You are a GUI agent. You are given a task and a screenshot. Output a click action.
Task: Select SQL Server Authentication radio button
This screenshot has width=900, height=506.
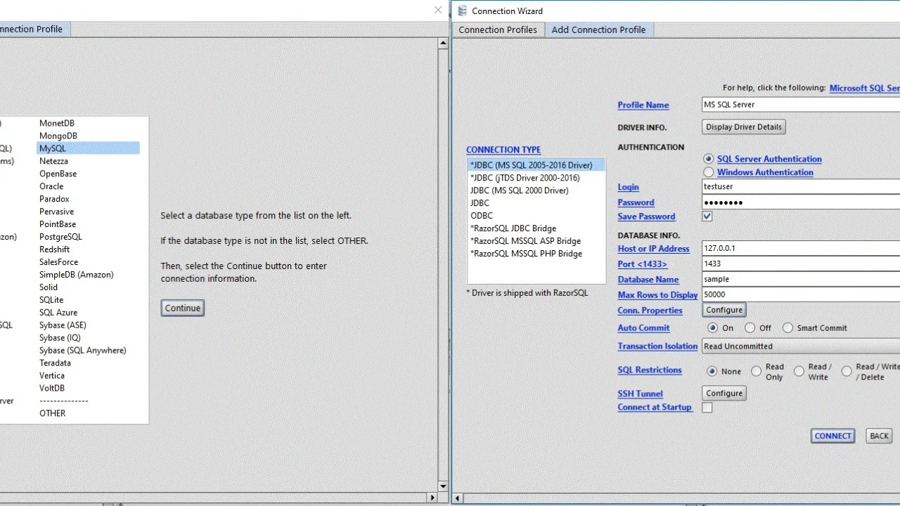(x=709, y=159)
